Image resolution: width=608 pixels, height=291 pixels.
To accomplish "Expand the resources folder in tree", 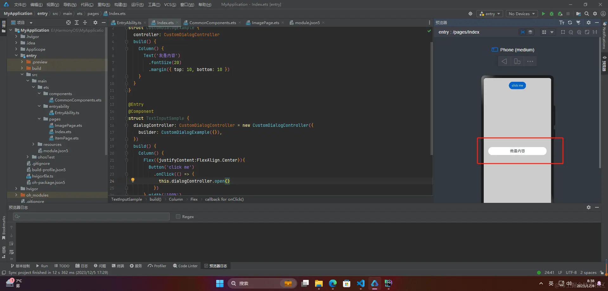I will tap(33, 144).
